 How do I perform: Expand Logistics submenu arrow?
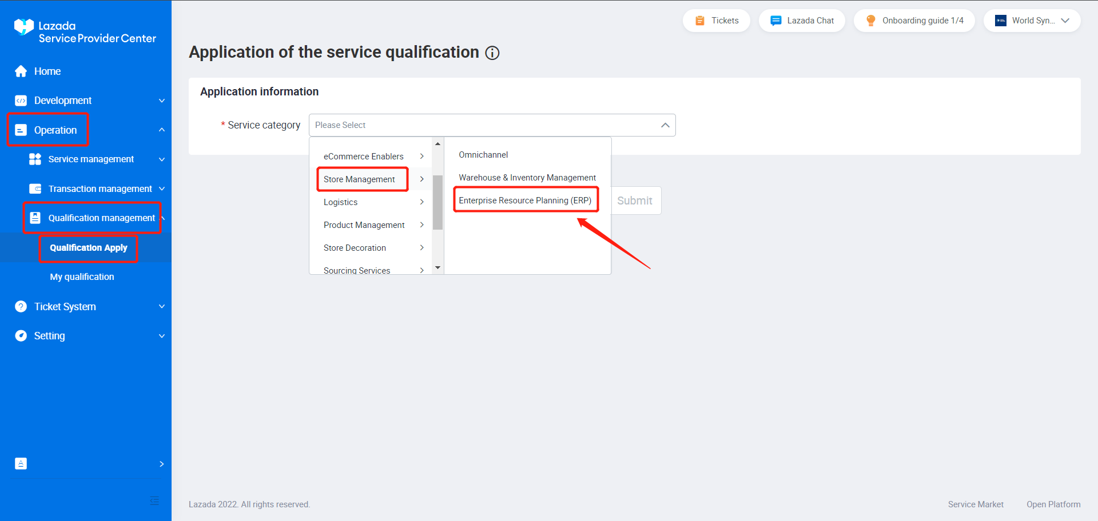[422, 202]
